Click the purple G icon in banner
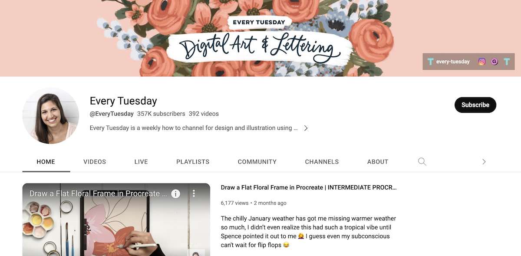This screenshot has height=256, width=521. tap(494, 62)
